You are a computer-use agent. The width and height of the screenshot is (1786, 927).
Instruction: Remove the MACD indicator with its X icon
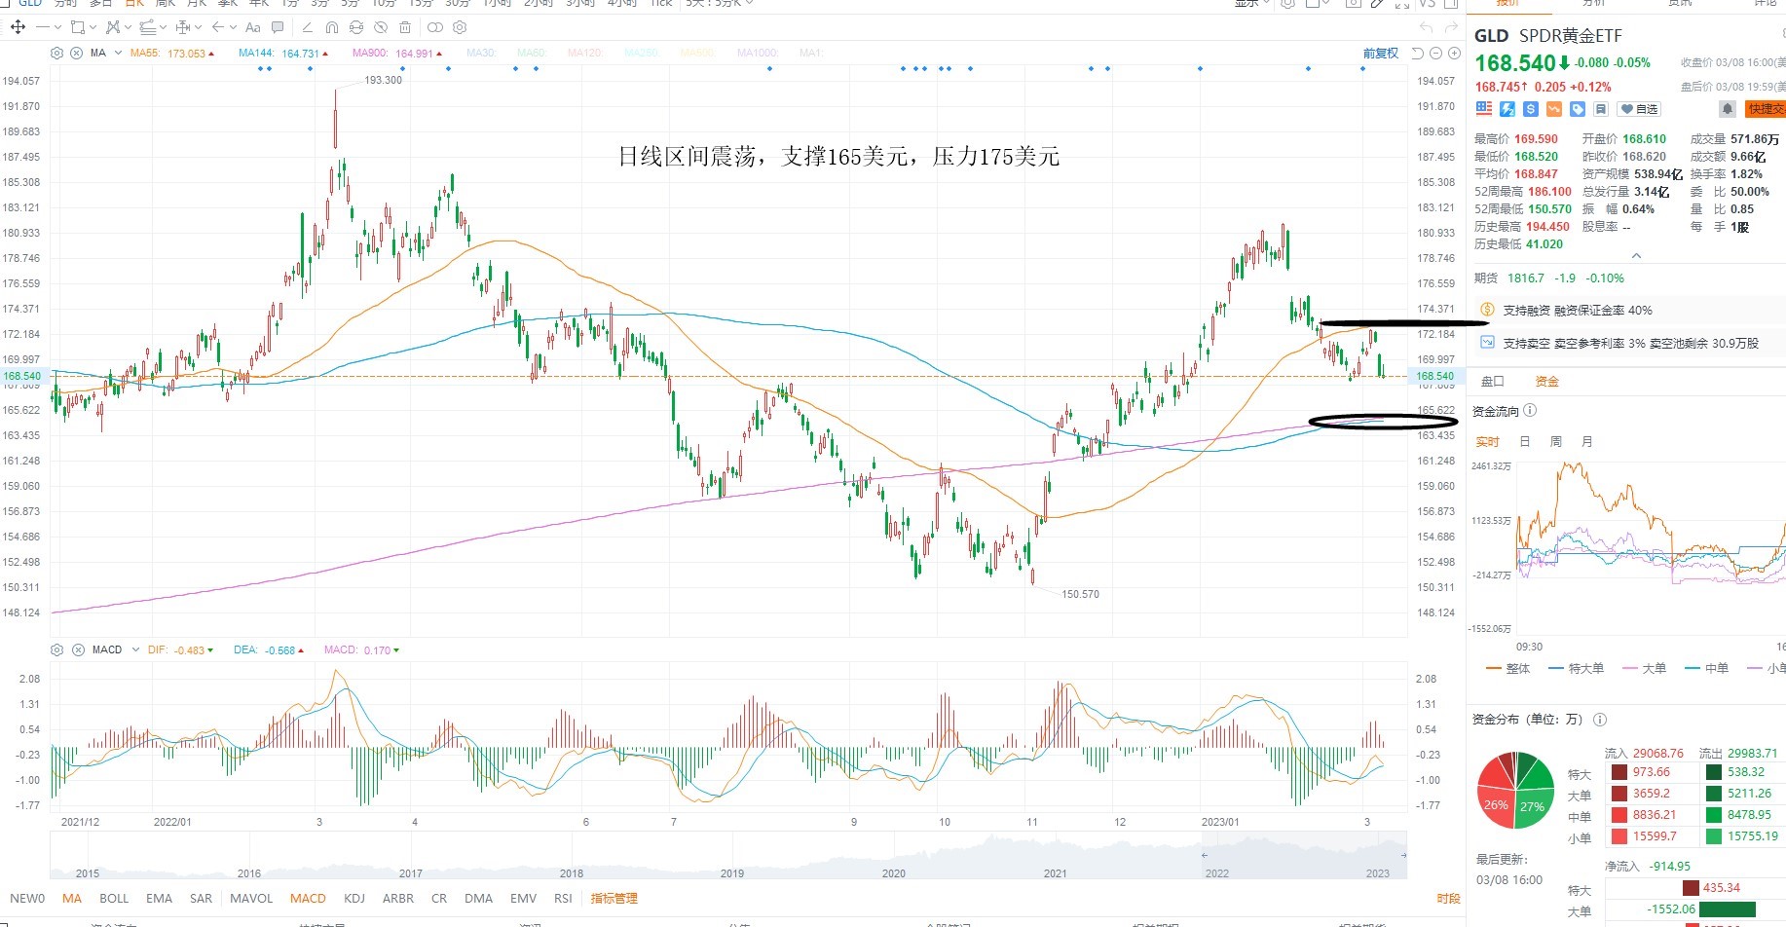(77, 649)
